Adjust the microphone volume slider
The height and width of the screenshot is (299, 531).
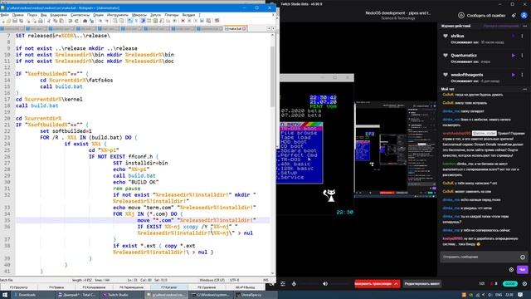[x=309, y=284]
